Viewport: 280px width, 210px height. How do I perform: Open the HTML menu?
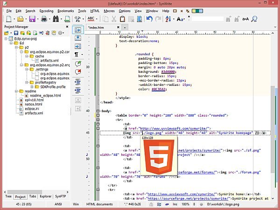click(95, 11)
